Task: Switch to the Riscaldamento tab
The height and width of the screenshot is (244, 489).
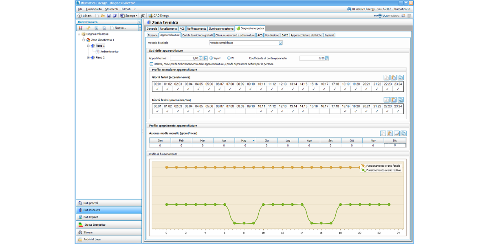Action: tap(168, 29)
